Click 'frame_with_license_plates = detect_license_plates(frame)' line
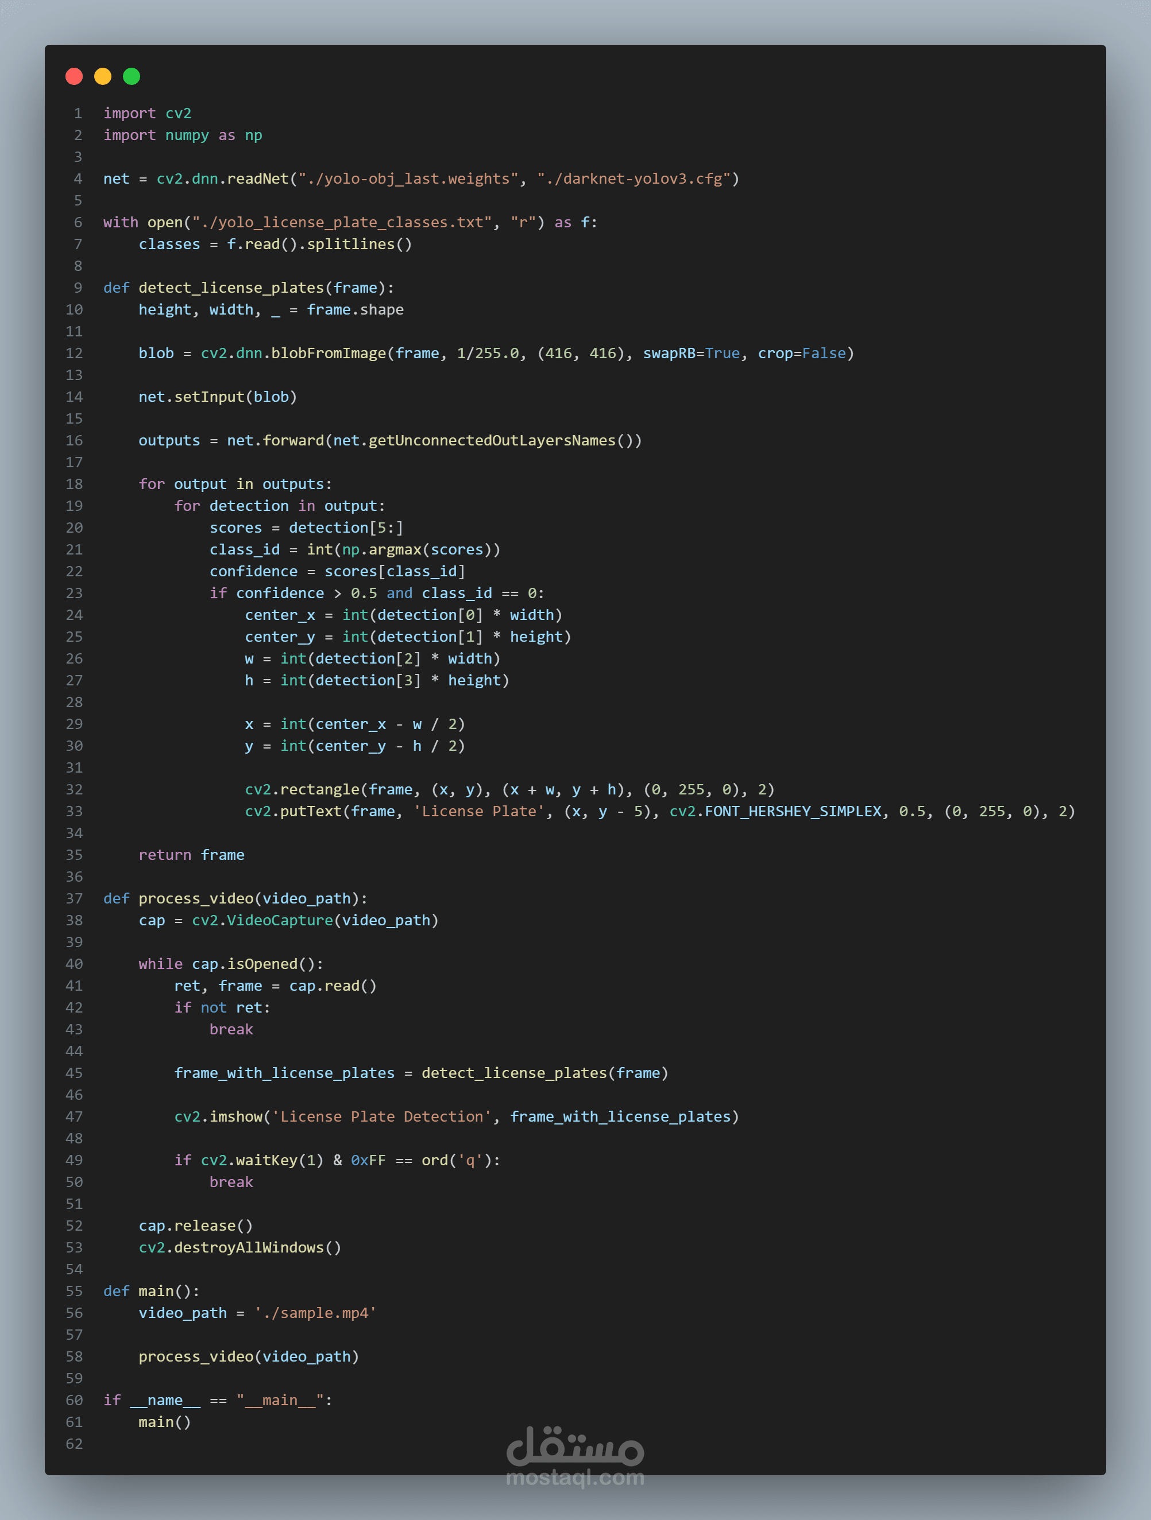Screen dimensions: 1151x1520 [421, 1073]
